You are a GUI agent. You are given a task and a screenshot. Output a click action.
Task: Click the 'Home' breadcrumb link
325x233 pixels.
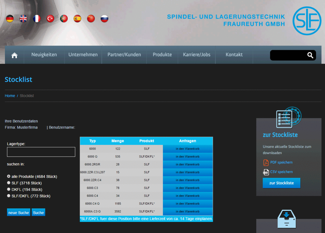(10, 96)
